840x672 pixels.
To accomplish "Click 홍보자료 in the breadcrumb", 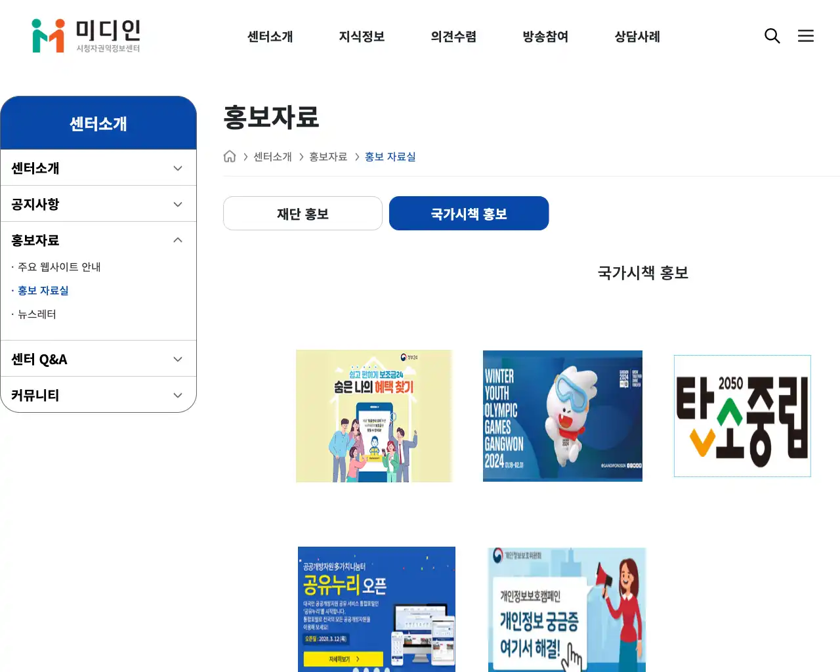I will [328, 157].
